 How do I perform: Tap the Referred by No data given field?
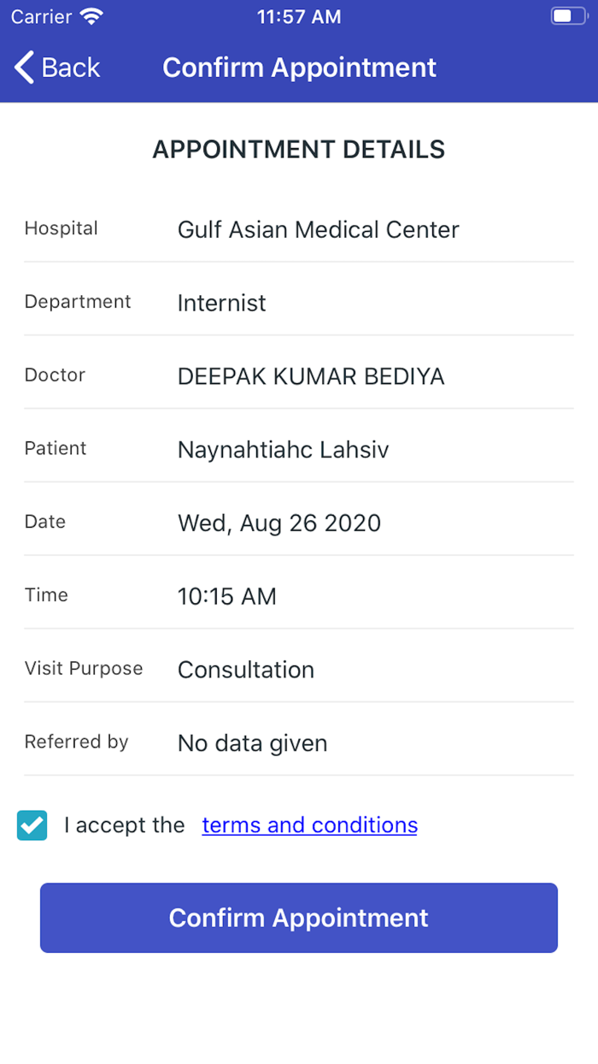(252, 743)
